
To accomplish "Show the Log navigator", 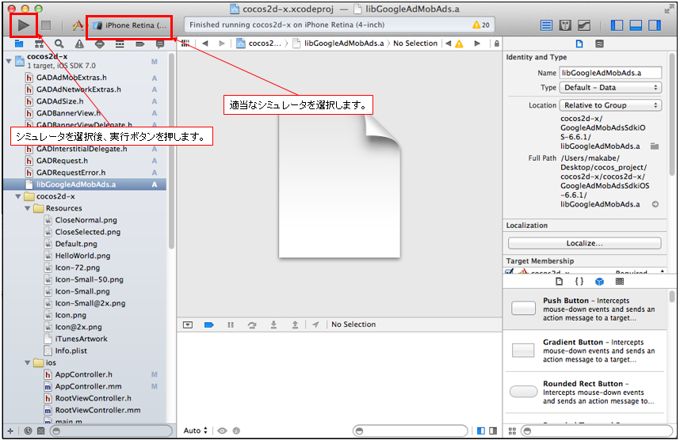I will click(160, 44).
